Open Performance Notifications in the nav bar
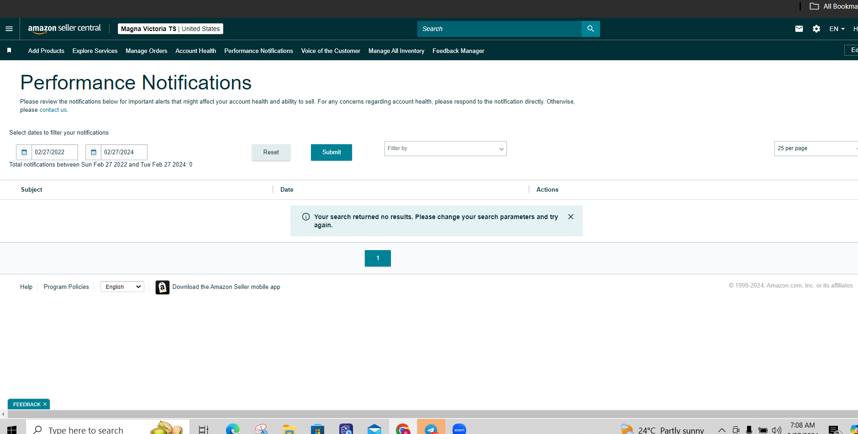Viewport: 858px width, 434px height. click(x=258, y=51)
